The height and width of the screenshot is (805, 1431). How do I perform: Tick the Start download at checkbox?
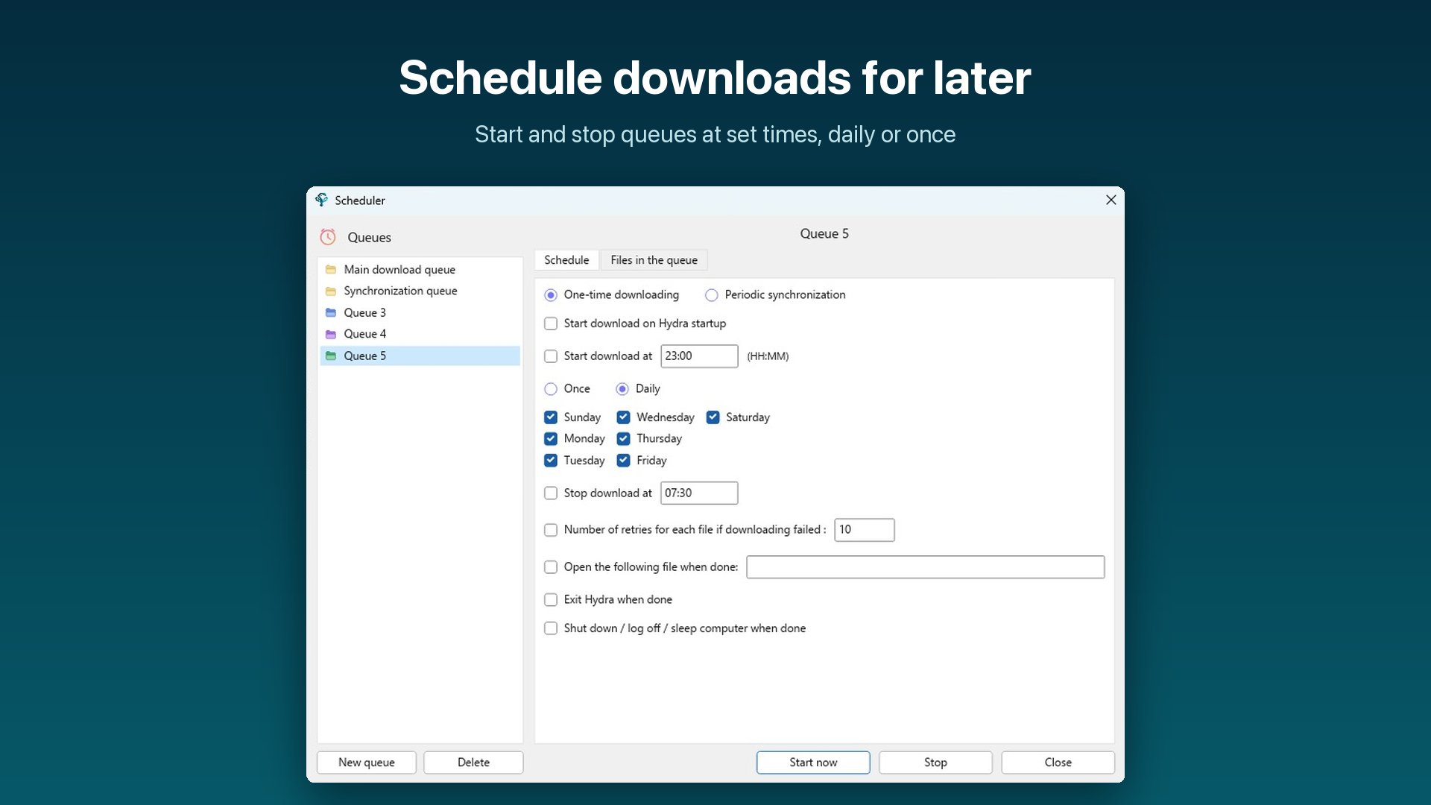551,356
